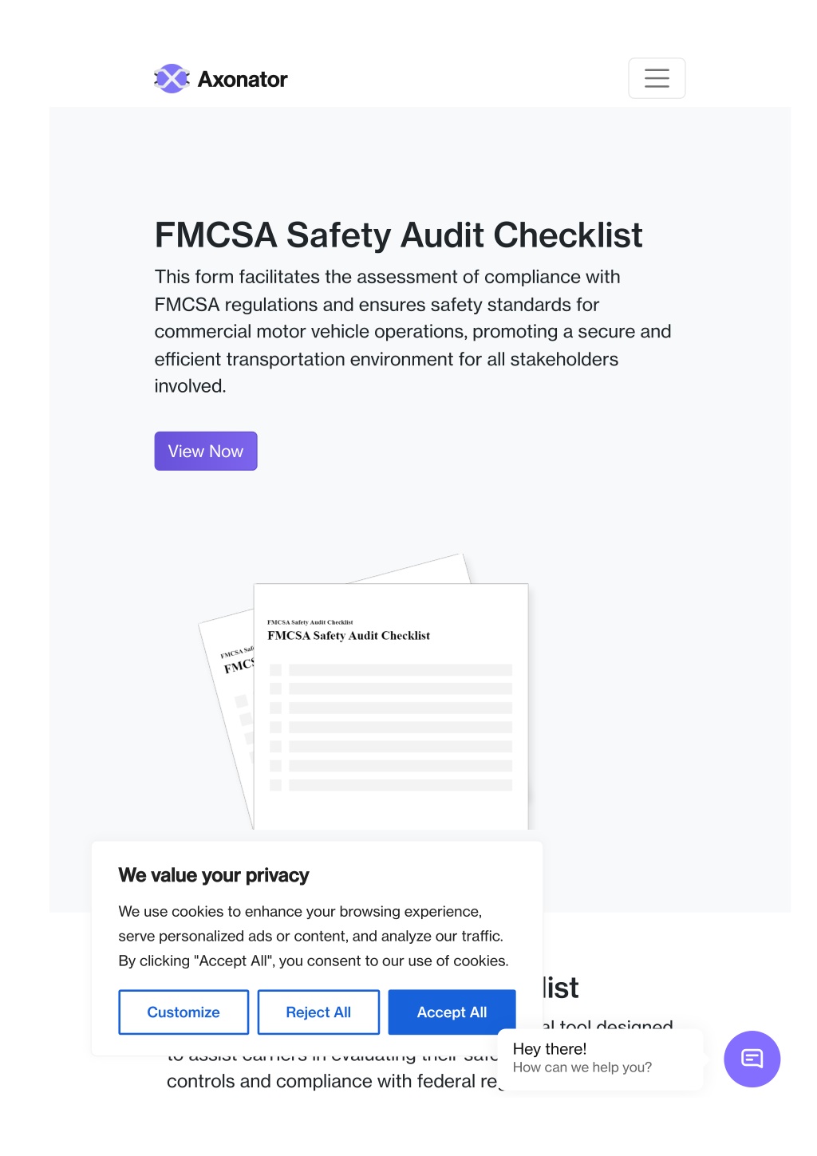Viewport: 817px width, 1156px height.
Task: Click the Axonator brand name text
Action: [x=243, y=79]
